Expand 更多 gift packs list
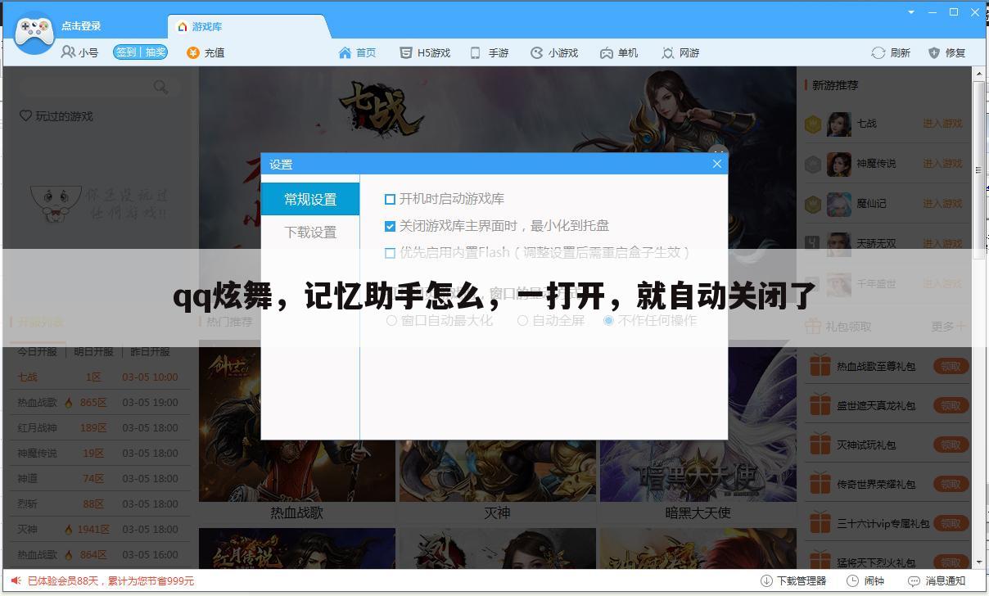 [x=948, y=327]
